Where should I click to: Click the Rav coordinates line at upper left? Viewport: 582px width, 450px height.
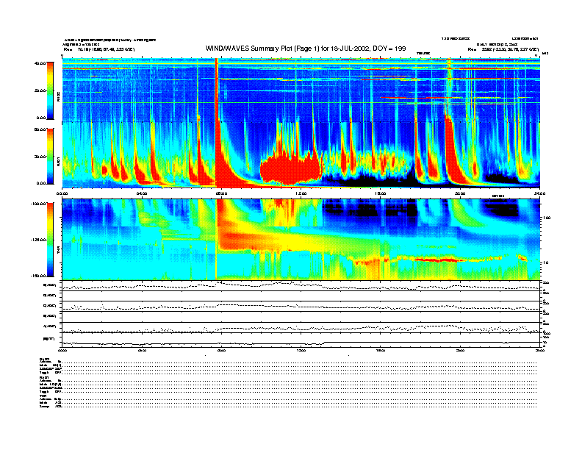coord(99,49)
